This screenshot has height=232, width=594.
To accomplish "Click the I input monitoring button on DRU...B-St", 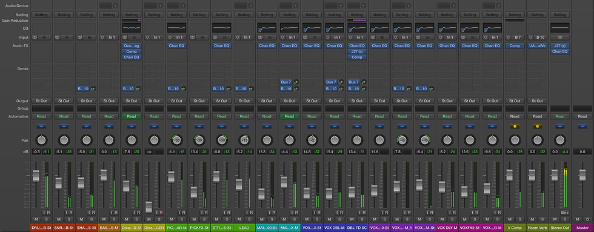I will tap(44, 213).
